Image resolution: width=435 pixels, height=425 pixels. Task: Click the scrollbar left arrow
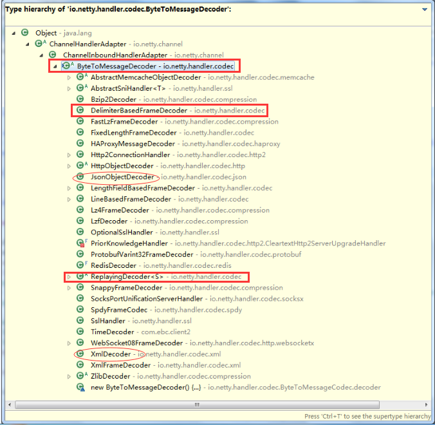[x=10, y=405]
